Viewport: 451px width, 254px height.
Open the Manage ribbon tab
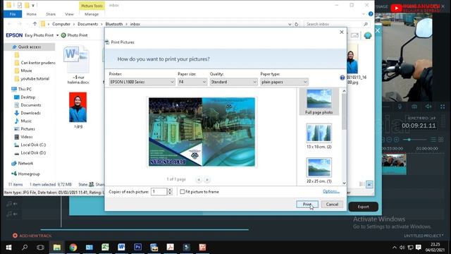point(92,14)
